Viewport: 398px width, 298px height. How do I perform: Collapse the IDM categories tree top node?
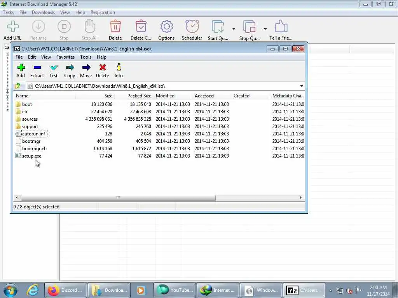pyautogui.click(x=7, y=54)
